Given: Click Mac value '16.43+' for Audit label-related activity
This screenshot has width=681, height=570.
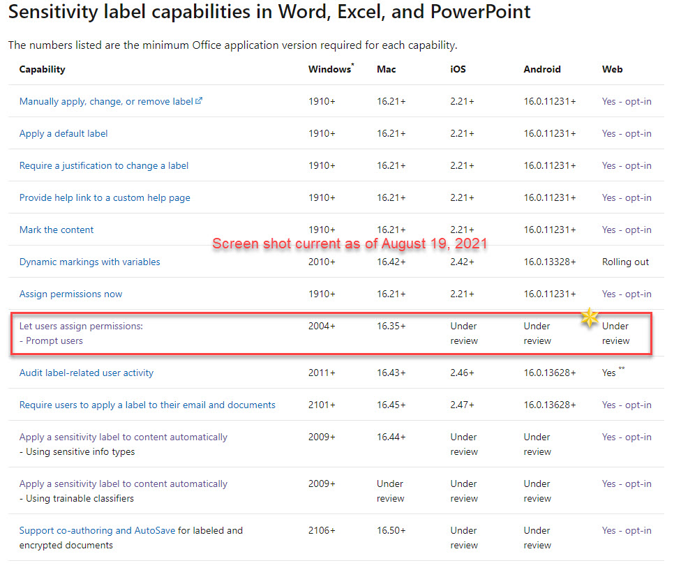Looking at the screenshot, I should tap(391, 373).
